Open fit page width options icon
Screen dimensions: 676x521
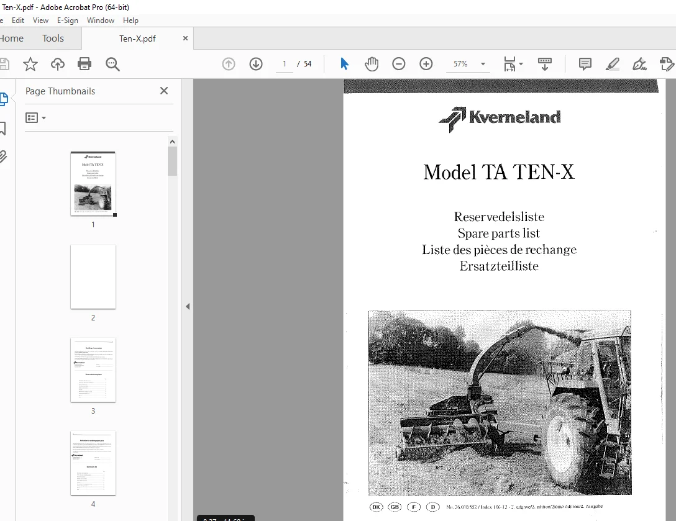(x=513, y=64)
